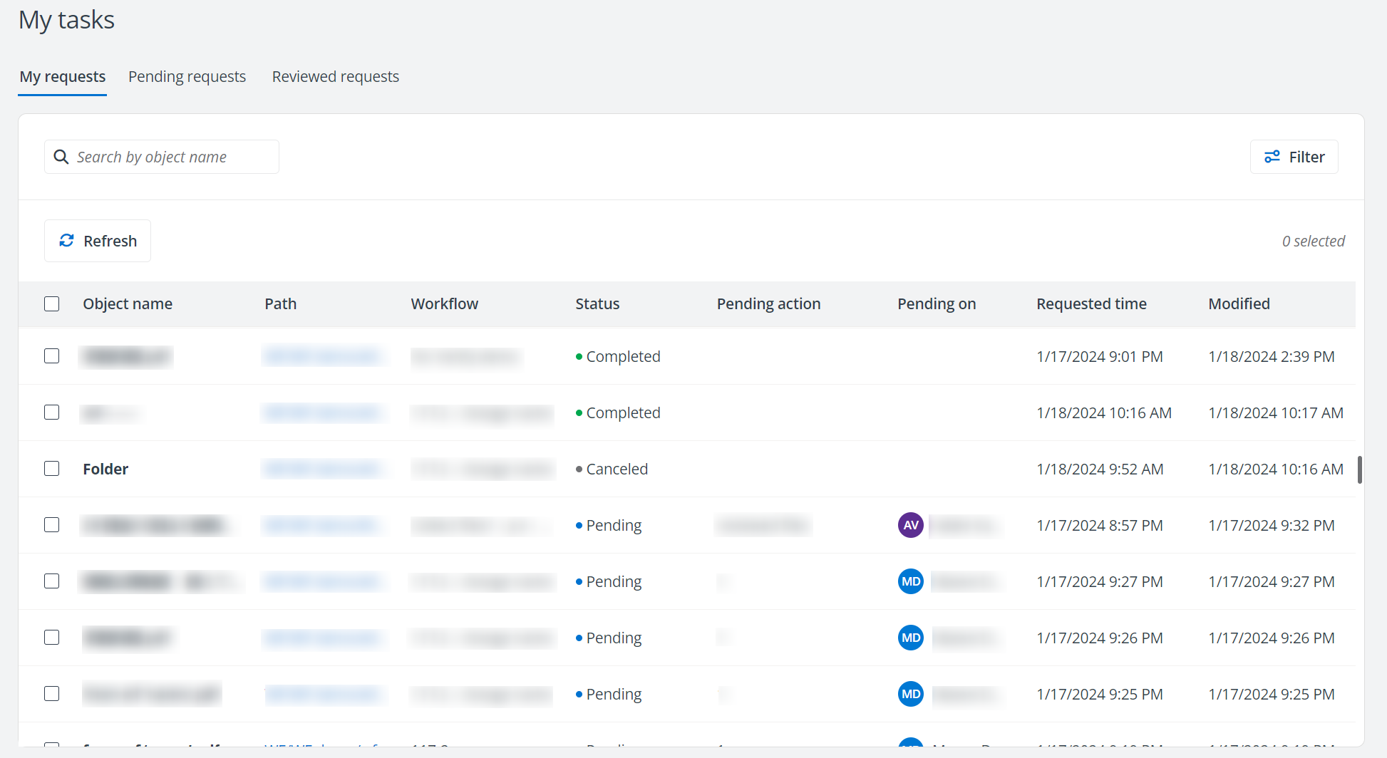Click the table's vertical scrollbar thumb
1387x758 pixels.
(1360, 470)
